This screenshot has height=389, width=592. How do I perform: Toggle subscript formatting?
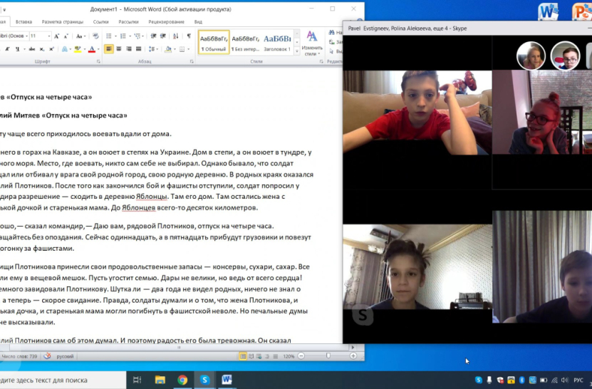point(42,49)
